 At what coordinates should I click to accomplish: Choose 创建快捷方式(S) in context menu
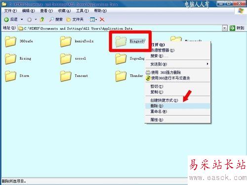177,100
